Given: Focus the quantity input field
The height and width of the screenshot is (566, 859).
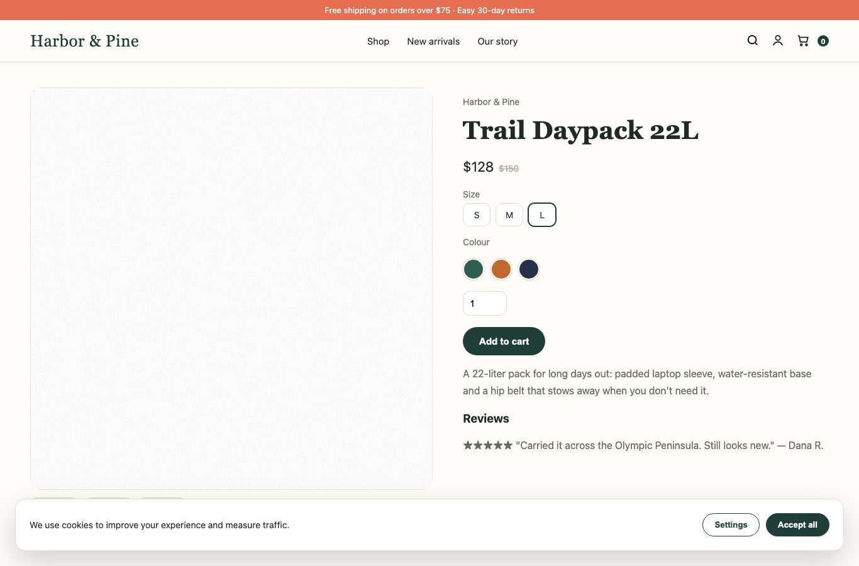Looking at the screenshot, I should pyautogui.click(x=485, y=304).
